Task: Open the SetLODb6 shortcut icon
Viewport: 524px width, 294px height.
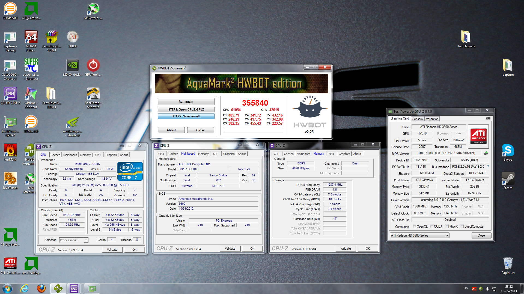Action: coord(10,69)
